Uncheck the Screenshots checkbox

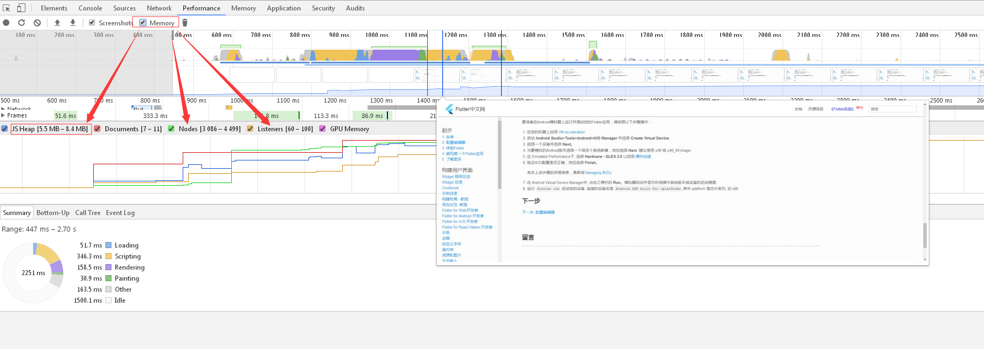[x=92, y=23]
